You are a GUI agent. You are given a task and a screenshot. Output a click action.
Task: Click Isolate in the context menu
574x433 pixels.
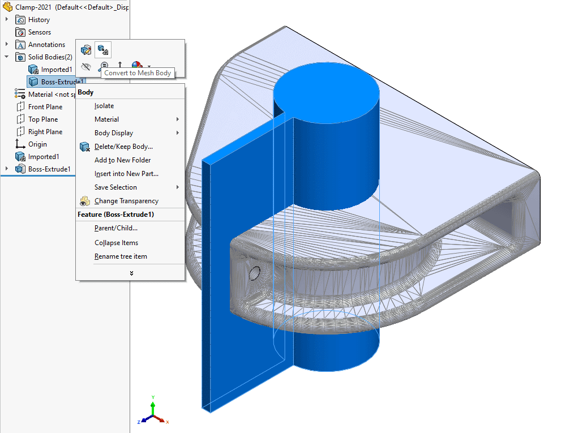[x=104, y=105]
